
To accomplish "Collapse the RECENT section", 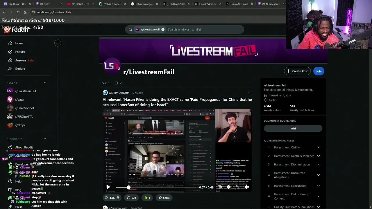I will click(x=45, y=82).
